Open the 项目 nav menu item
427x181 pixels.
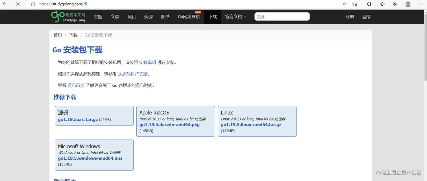132,17
